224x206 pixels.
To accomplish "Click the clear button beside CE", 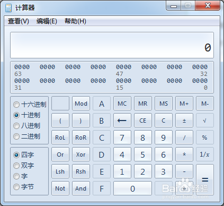I will point(164,121).
